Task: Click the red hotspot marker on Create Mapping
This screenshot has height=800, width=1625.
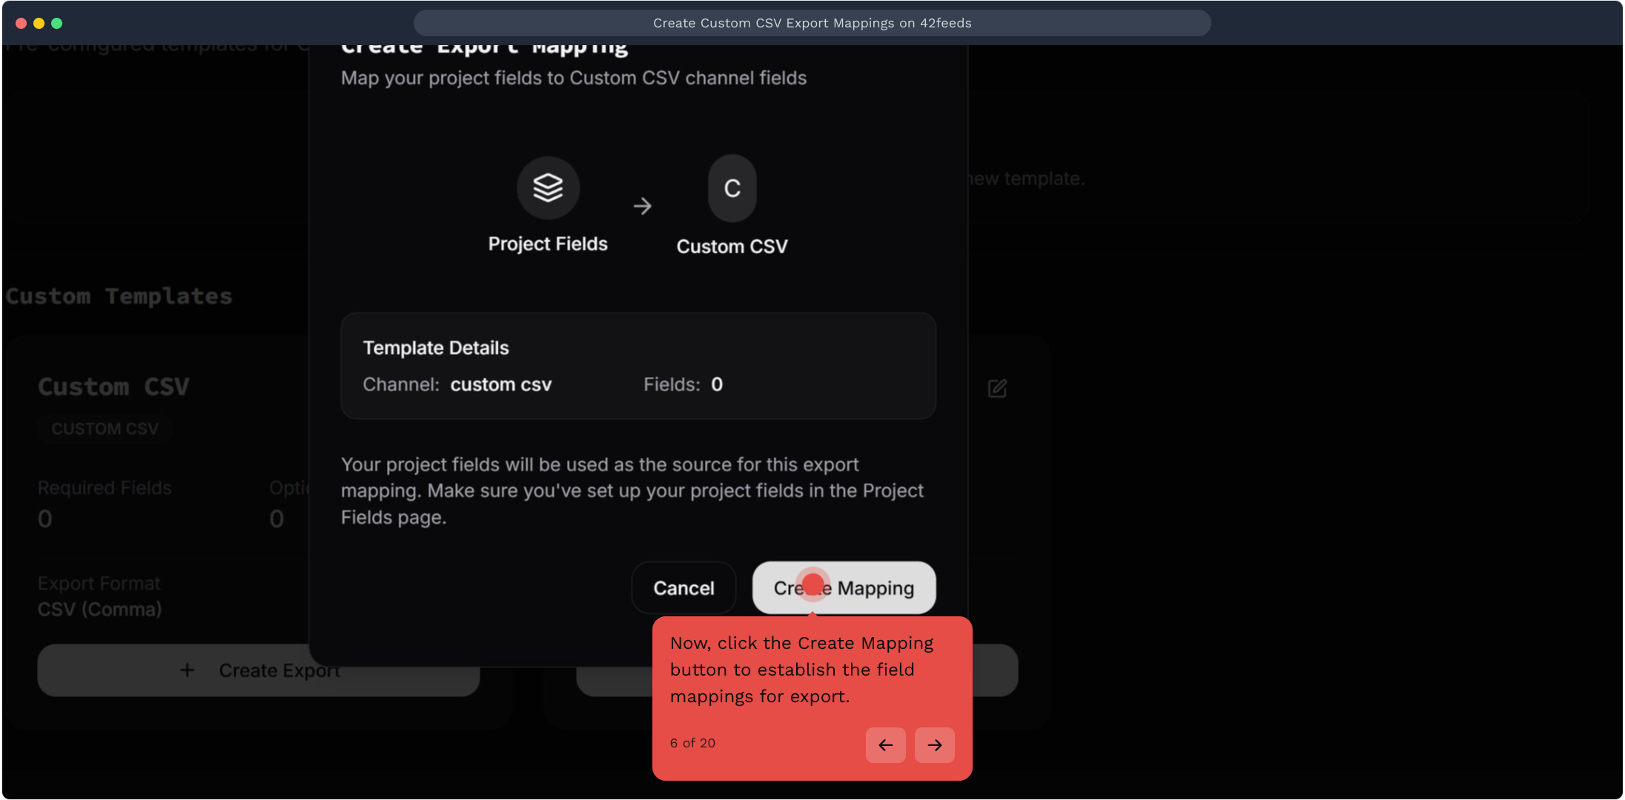Action: point(813,584)
